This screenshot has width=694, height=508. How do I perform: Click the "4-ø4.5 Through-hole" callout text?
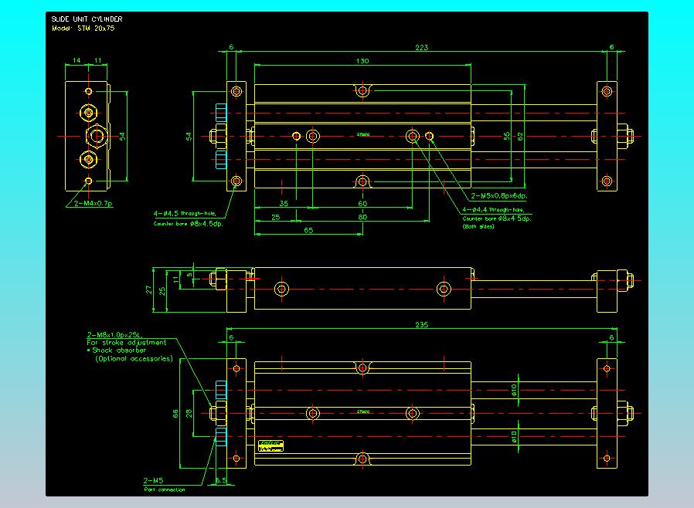(x=189, y=213)
